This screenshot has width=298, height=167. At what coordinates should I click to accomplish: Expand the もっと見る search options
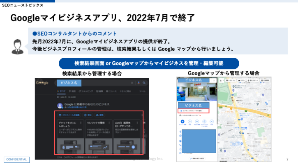click(x=125, y=91)
